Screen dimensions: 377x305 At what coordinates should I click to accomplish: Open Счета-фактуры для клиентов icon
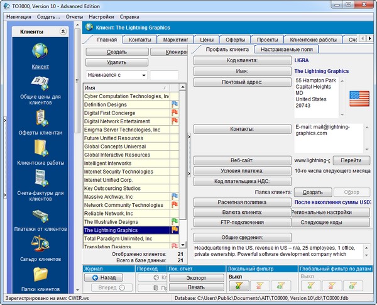(40, 178)
